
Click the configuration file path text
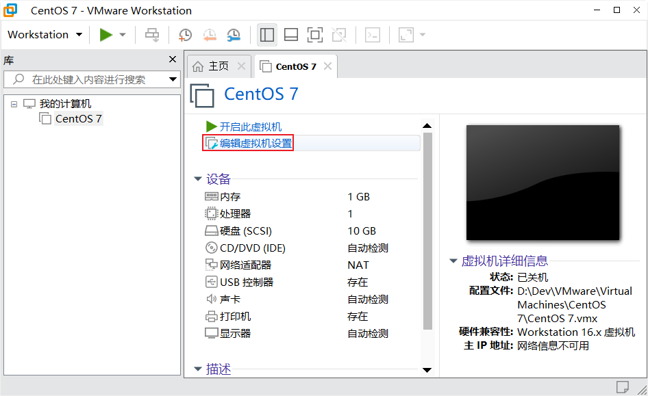point(575,305)
